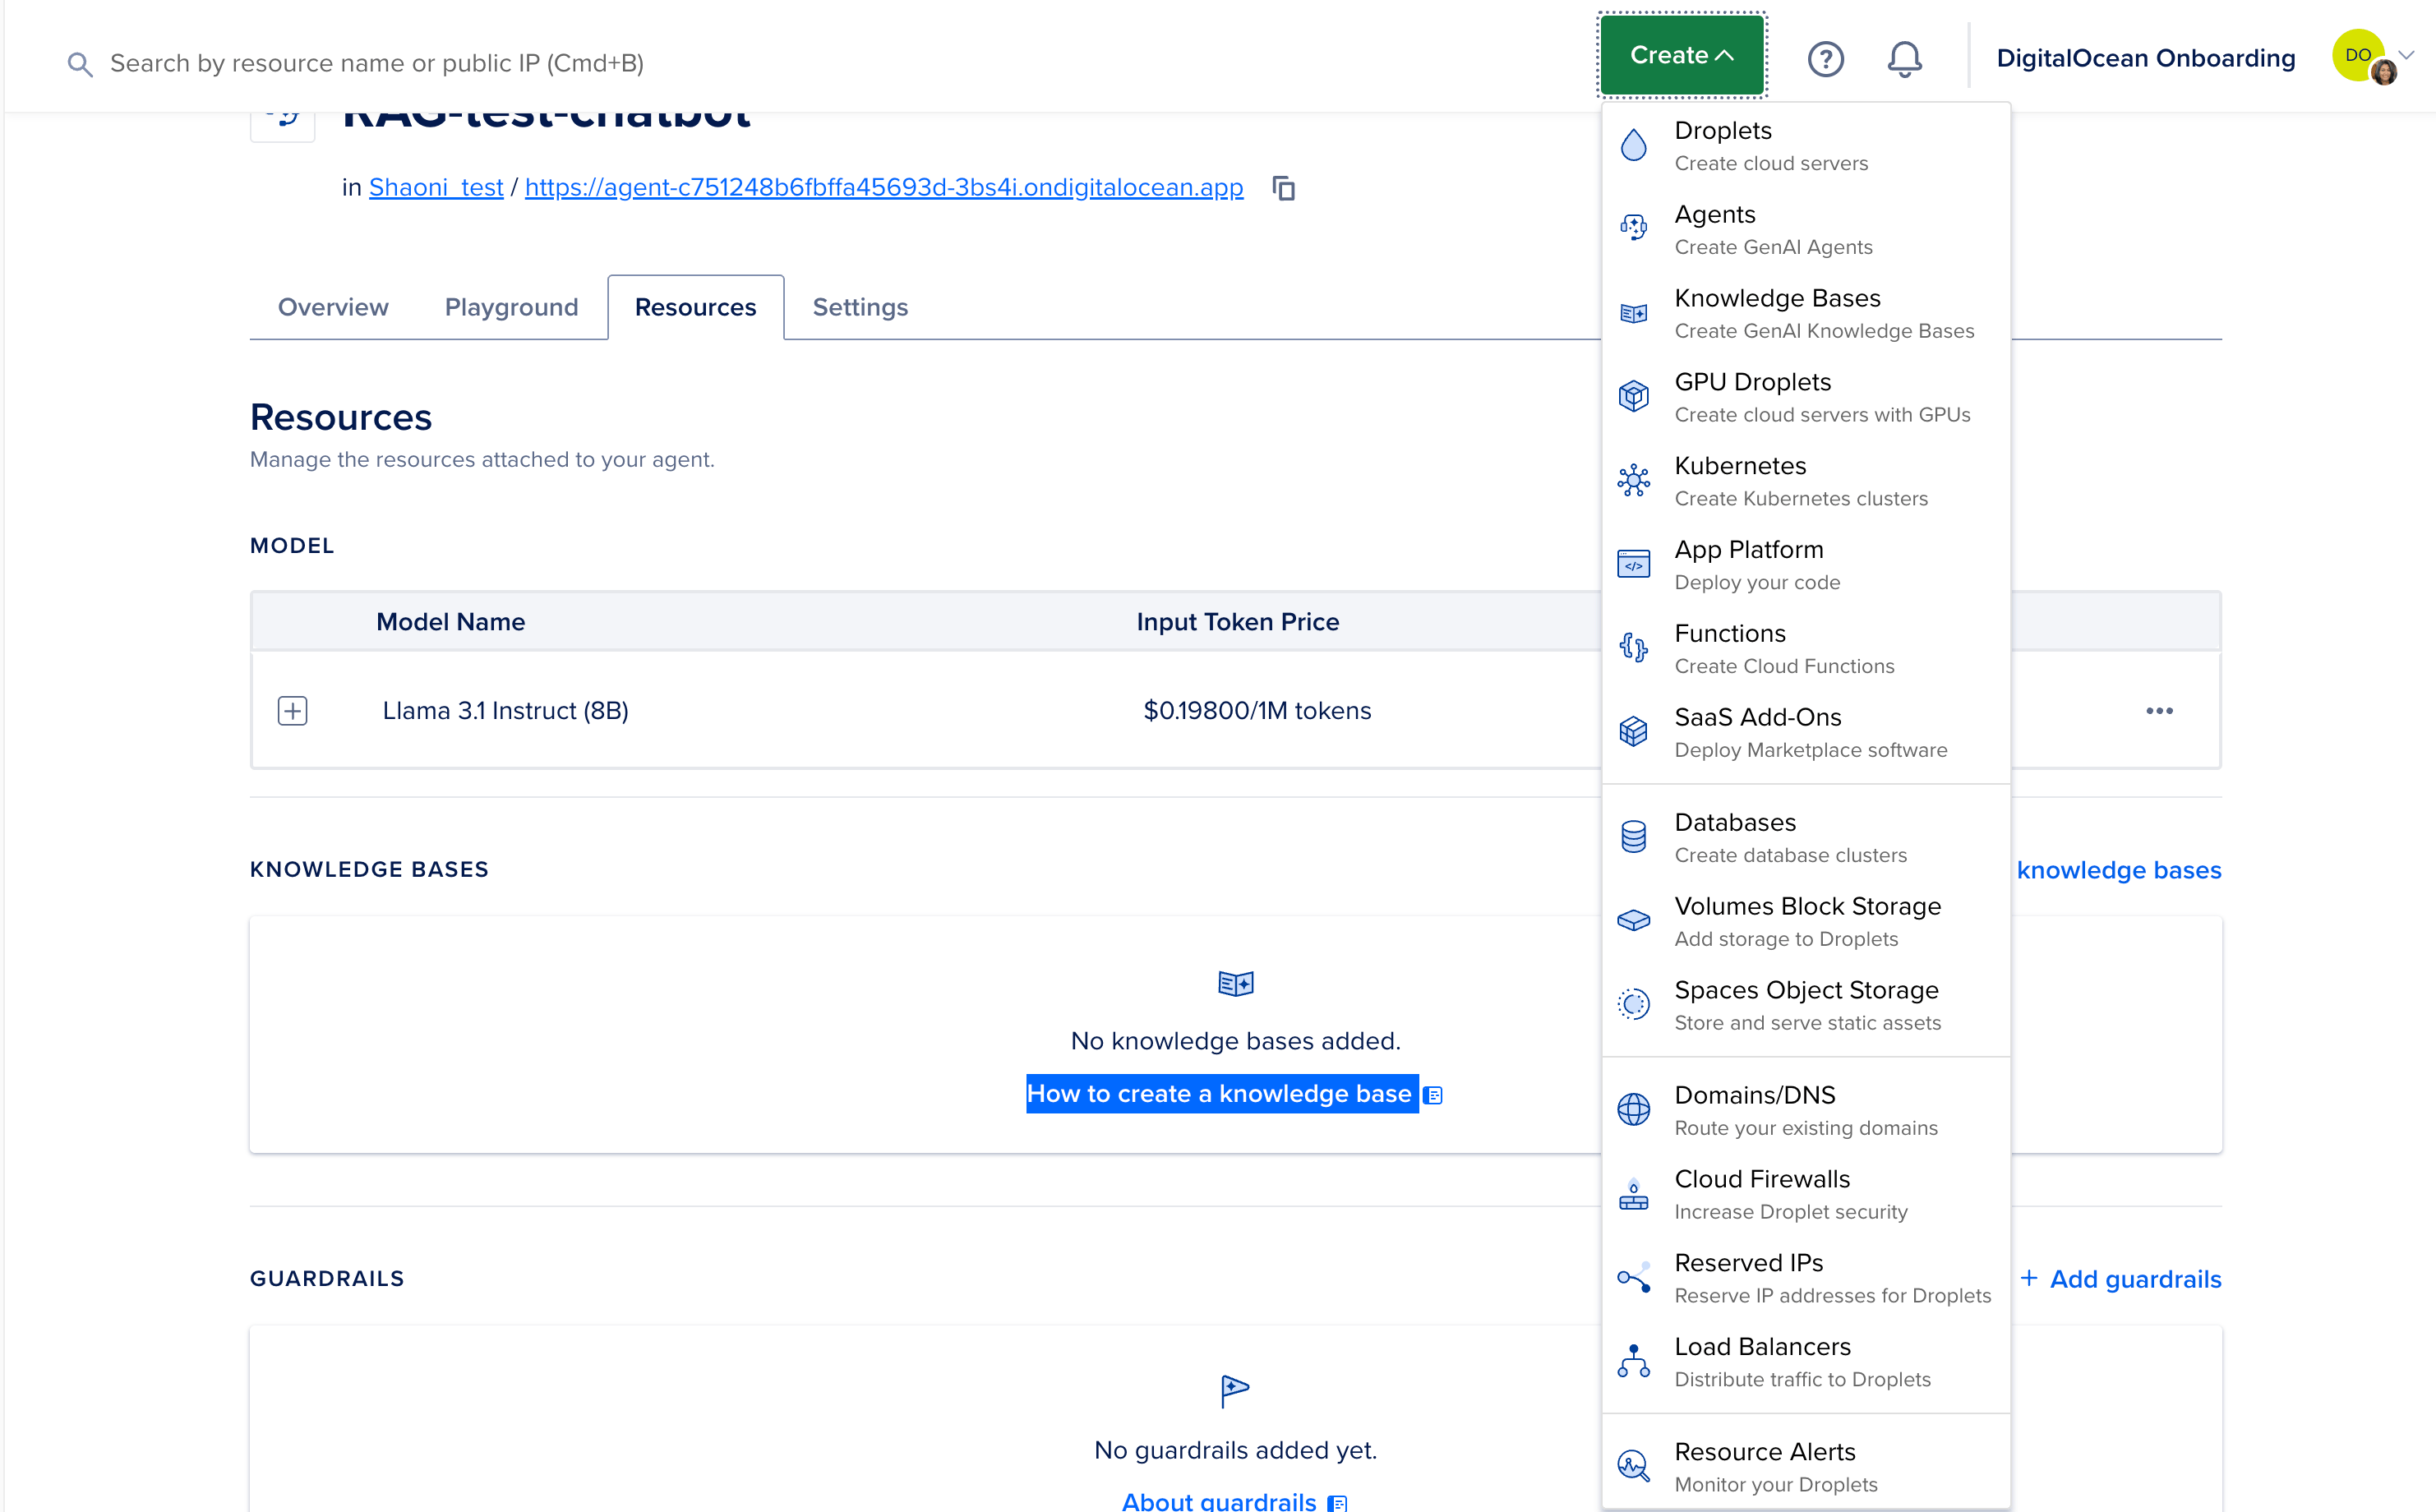This screenshot has width=2436, height=1512.
Task: Choose Agents from the Create menu
Action: click(1805, 230)
